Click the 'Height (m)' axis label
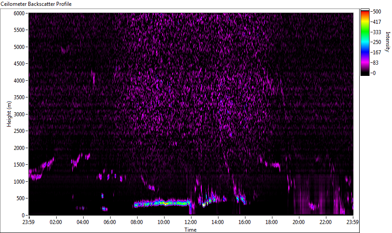 tap(9, 114)
